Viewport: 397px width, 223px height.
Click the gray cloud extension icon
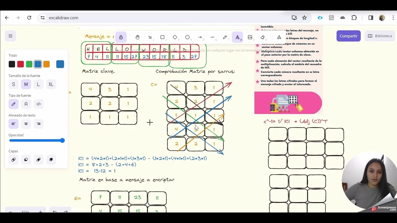point(343,18)
